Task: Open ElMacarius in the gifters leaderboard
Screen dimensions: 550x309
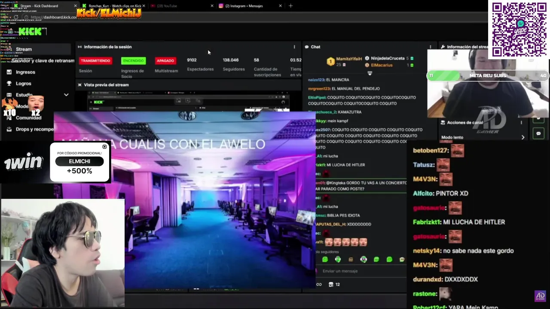Action: pyautogui.click(x=382, y=65)
